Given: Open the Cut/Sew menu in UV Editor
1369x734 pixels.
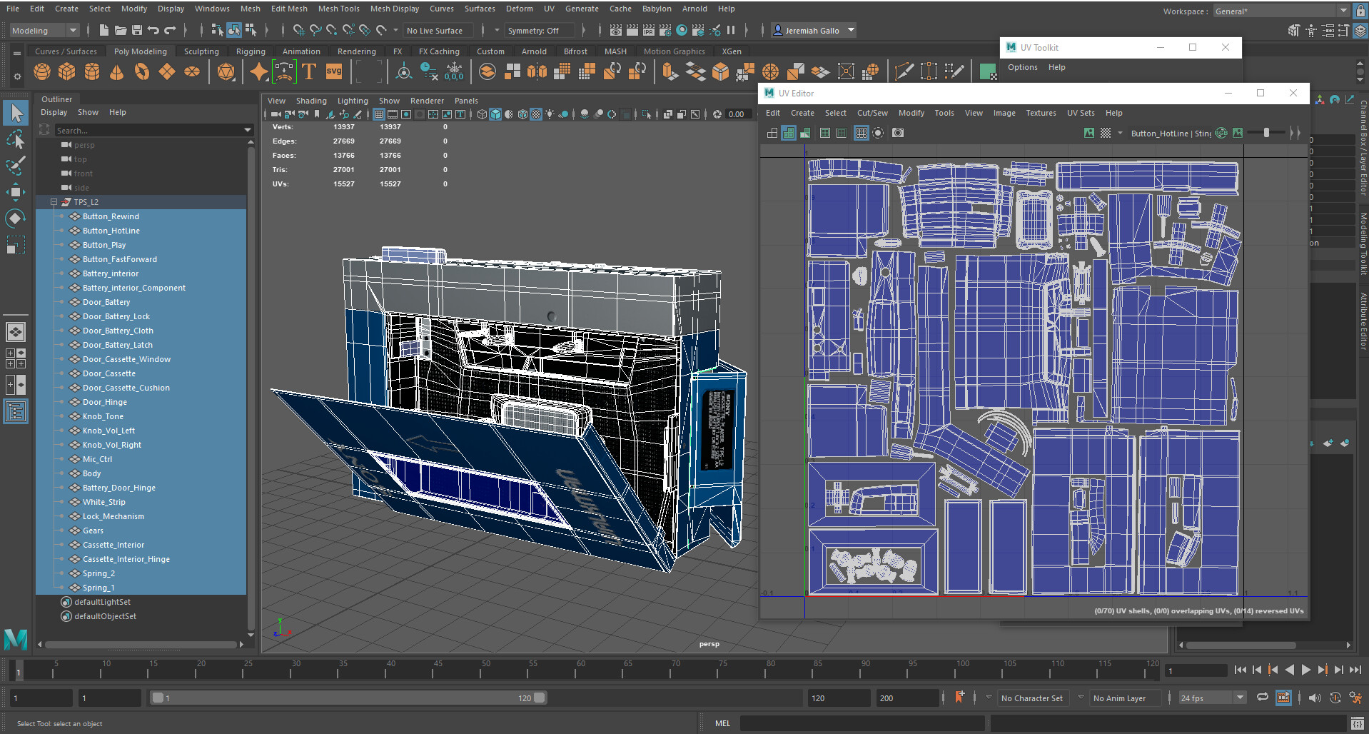Looking at the screenshot, I should pyautogui.click(x=872, y=114).
